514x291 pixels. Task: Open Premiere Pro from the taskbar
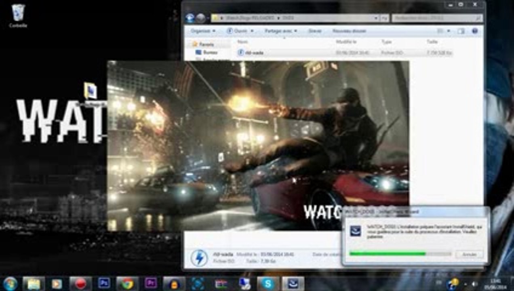point(151,284)
